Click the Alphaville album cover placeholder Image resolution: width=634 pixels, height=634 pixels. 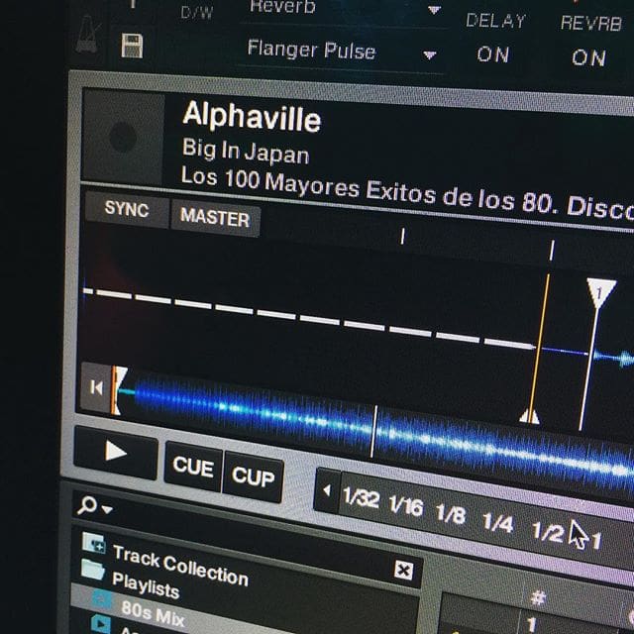click(x=123, y=137)
